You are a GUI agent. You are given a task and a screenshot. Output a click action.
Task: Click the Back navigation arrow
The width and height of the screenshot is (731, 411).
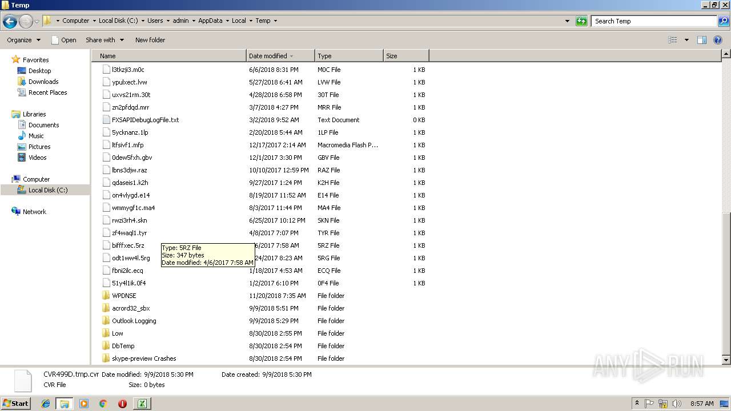(10, 21)
